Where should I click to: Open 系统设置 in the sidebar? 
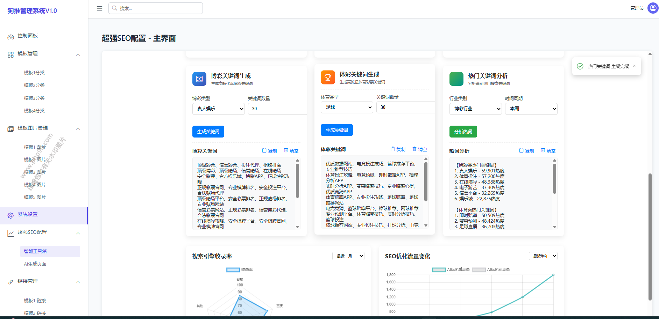[x=28, y=215]
